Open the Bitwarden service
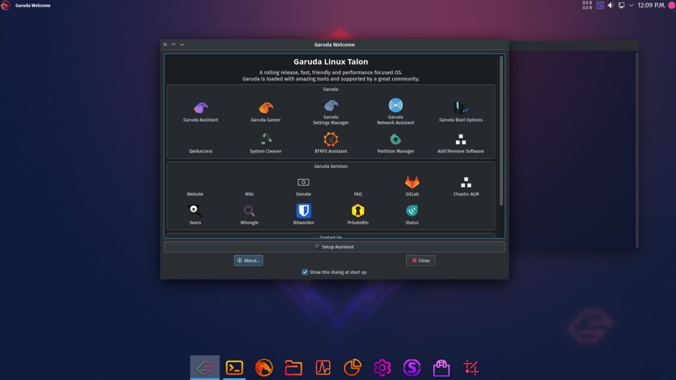Image resolution: width=676 pixels, height=380 pixels. click(x=303, y=213)
